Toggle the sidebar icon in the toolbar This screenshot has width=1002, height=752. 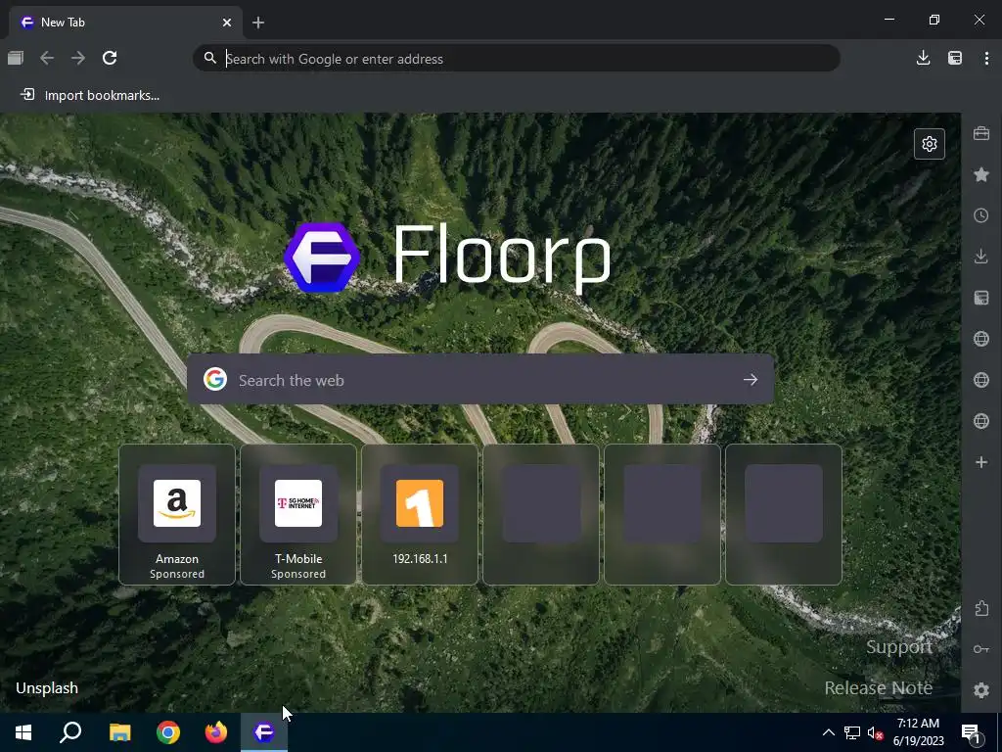coord(955,58)
